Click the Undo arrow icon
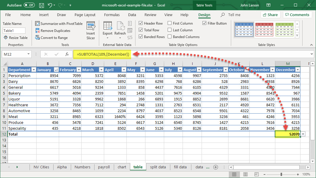The width and height of the screenshot is (316, 178). (x=50, y=5)
